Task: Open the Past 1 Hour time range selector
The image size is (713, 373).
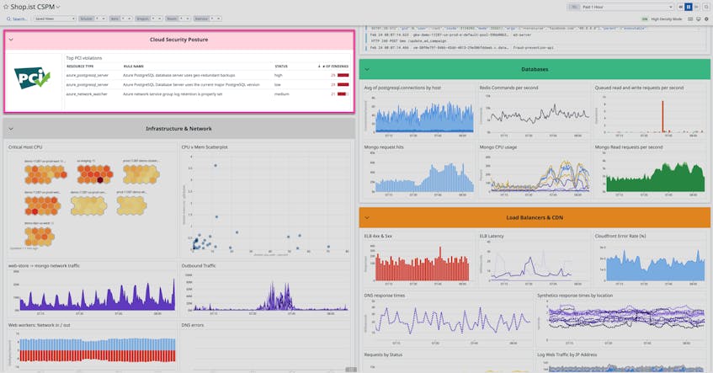Action: tap(620, 7)
